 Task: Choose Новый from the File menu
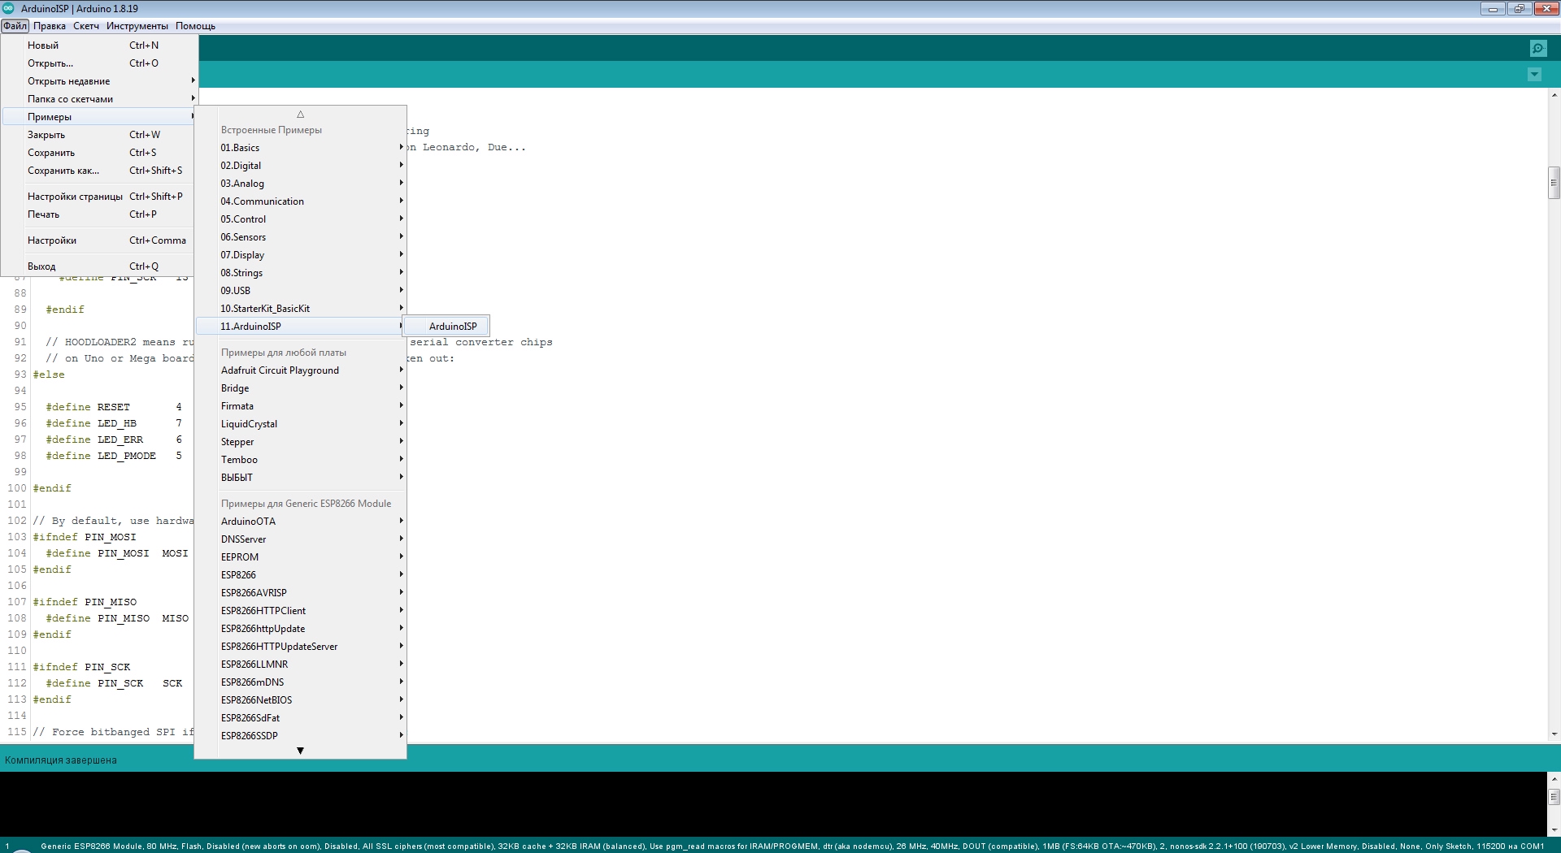point(99,45)
